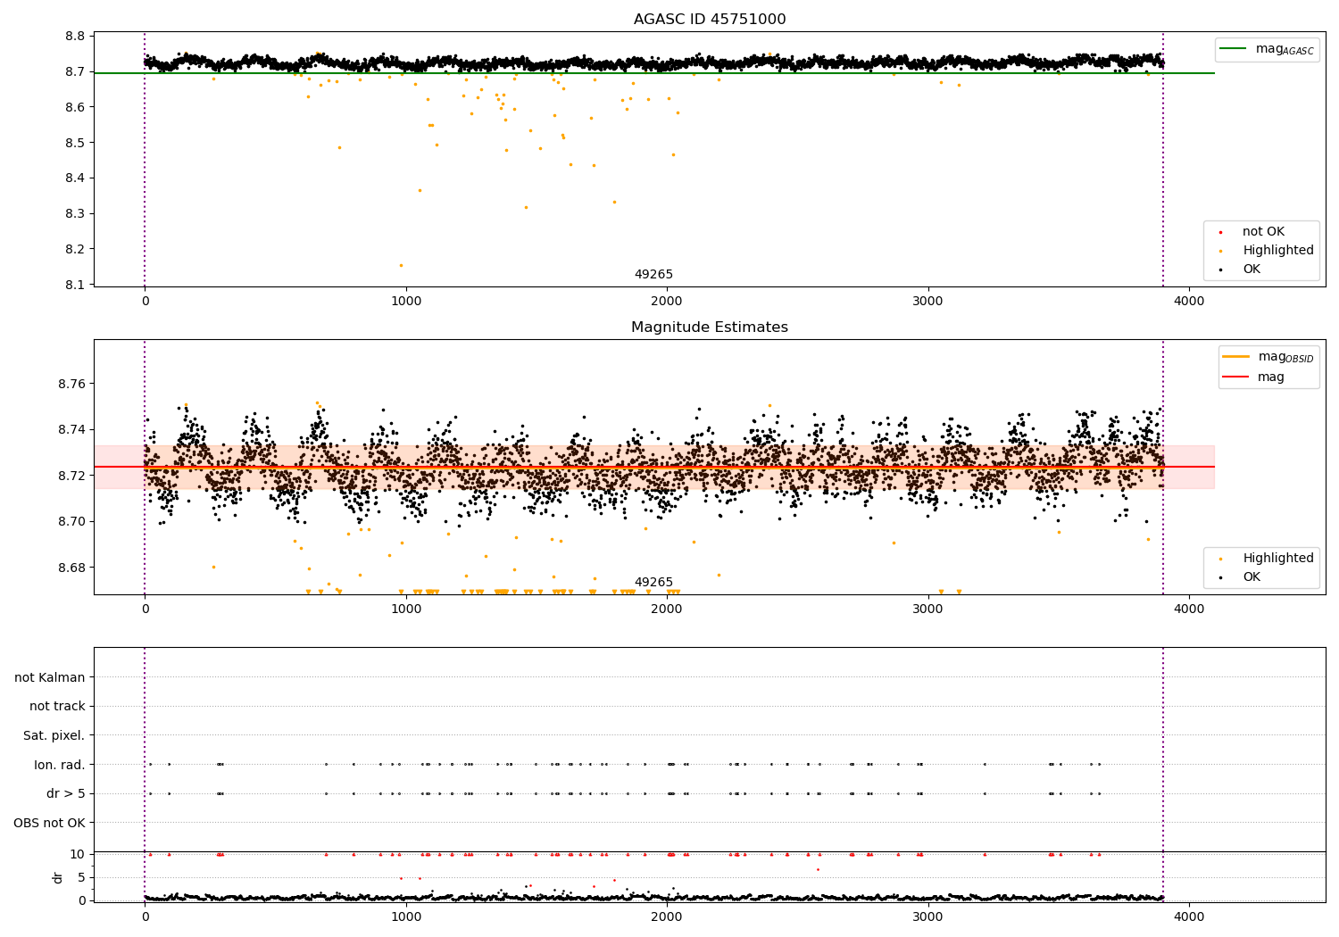This screenshot has width=1339, height=937.
Task: Click the 8.5 y-axis tick label
Action: pos(75,143)
